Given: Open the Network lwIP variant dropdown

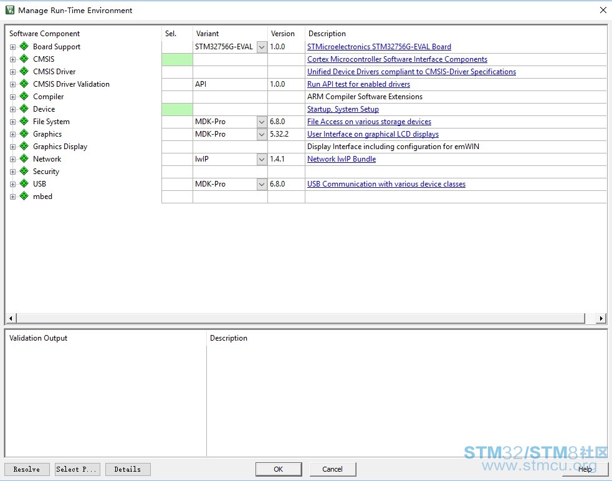Looking at the screenshot, I should click(262, 159).
